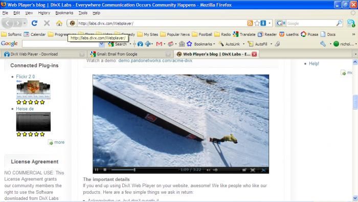Open the Flickr 2.0 plug-in link
The height and width of the screenshot is (202, 358).
click(26, 77)
